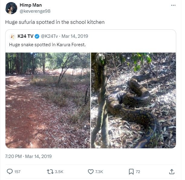Click the 7.3K likes count

pyautogui.click(x=99, y=172)
